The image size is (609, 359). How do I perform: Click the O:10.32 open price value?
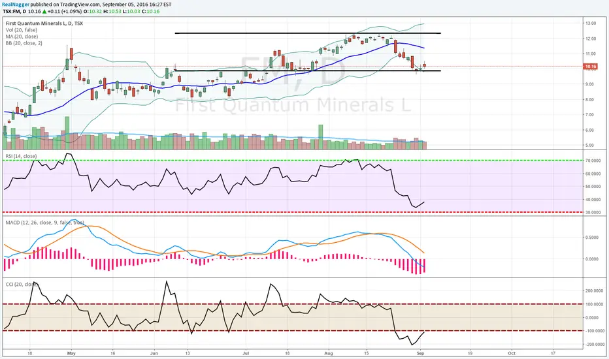(x=93, y=12)
